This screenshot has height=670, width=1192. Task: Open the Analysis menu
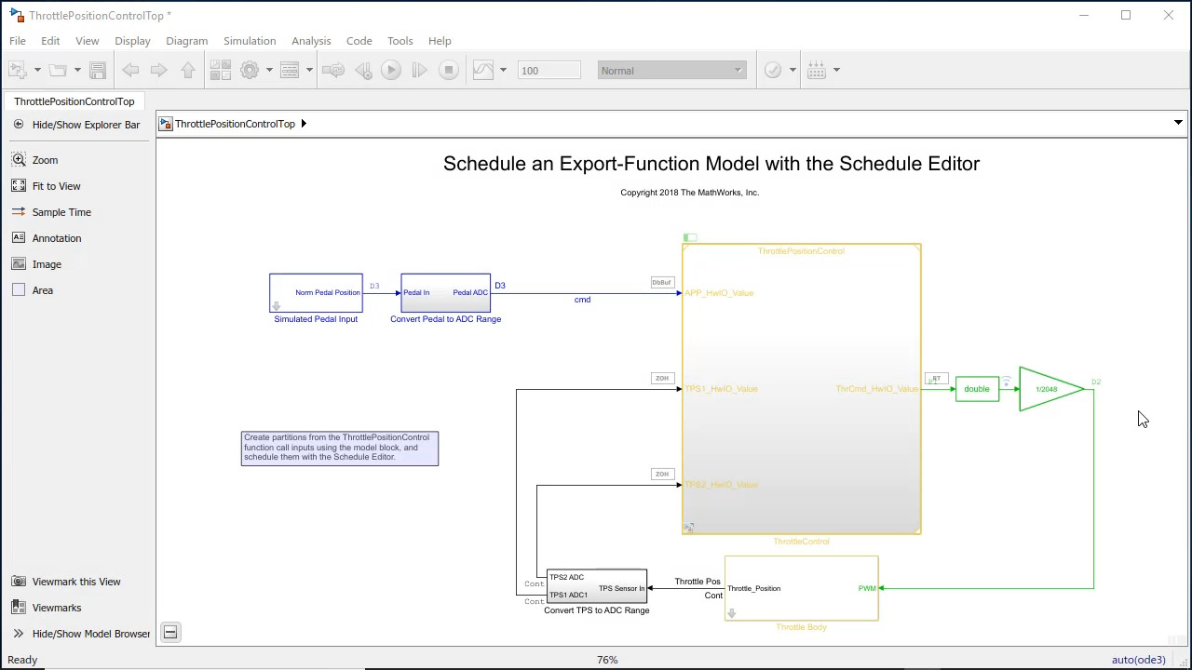311,41
